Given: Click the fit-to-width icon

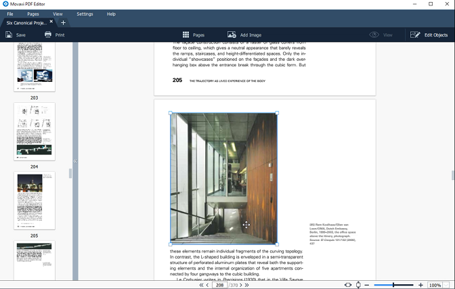Looking at the screenshot, I should click(x=348, y=285).
